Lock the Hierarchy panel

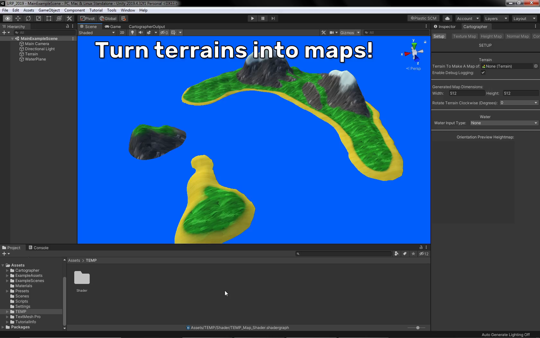coord(67,26)
